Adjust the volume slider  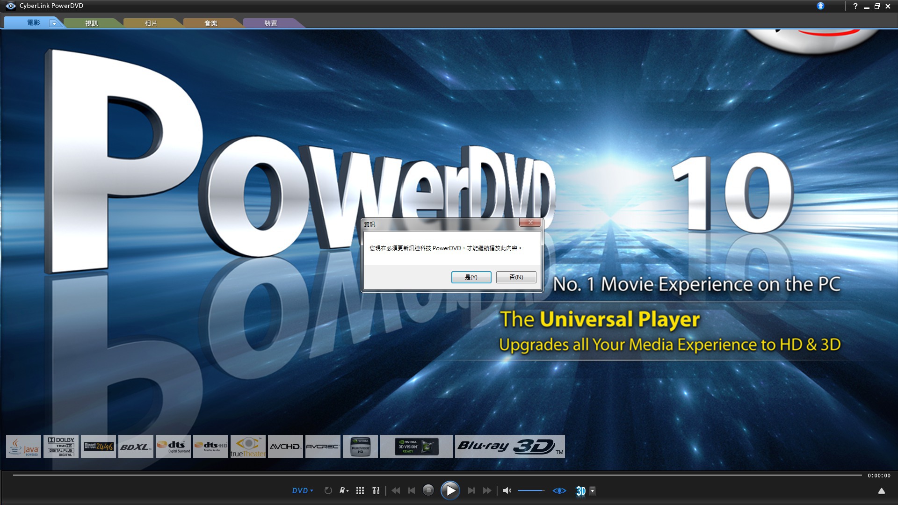point(531,491)
